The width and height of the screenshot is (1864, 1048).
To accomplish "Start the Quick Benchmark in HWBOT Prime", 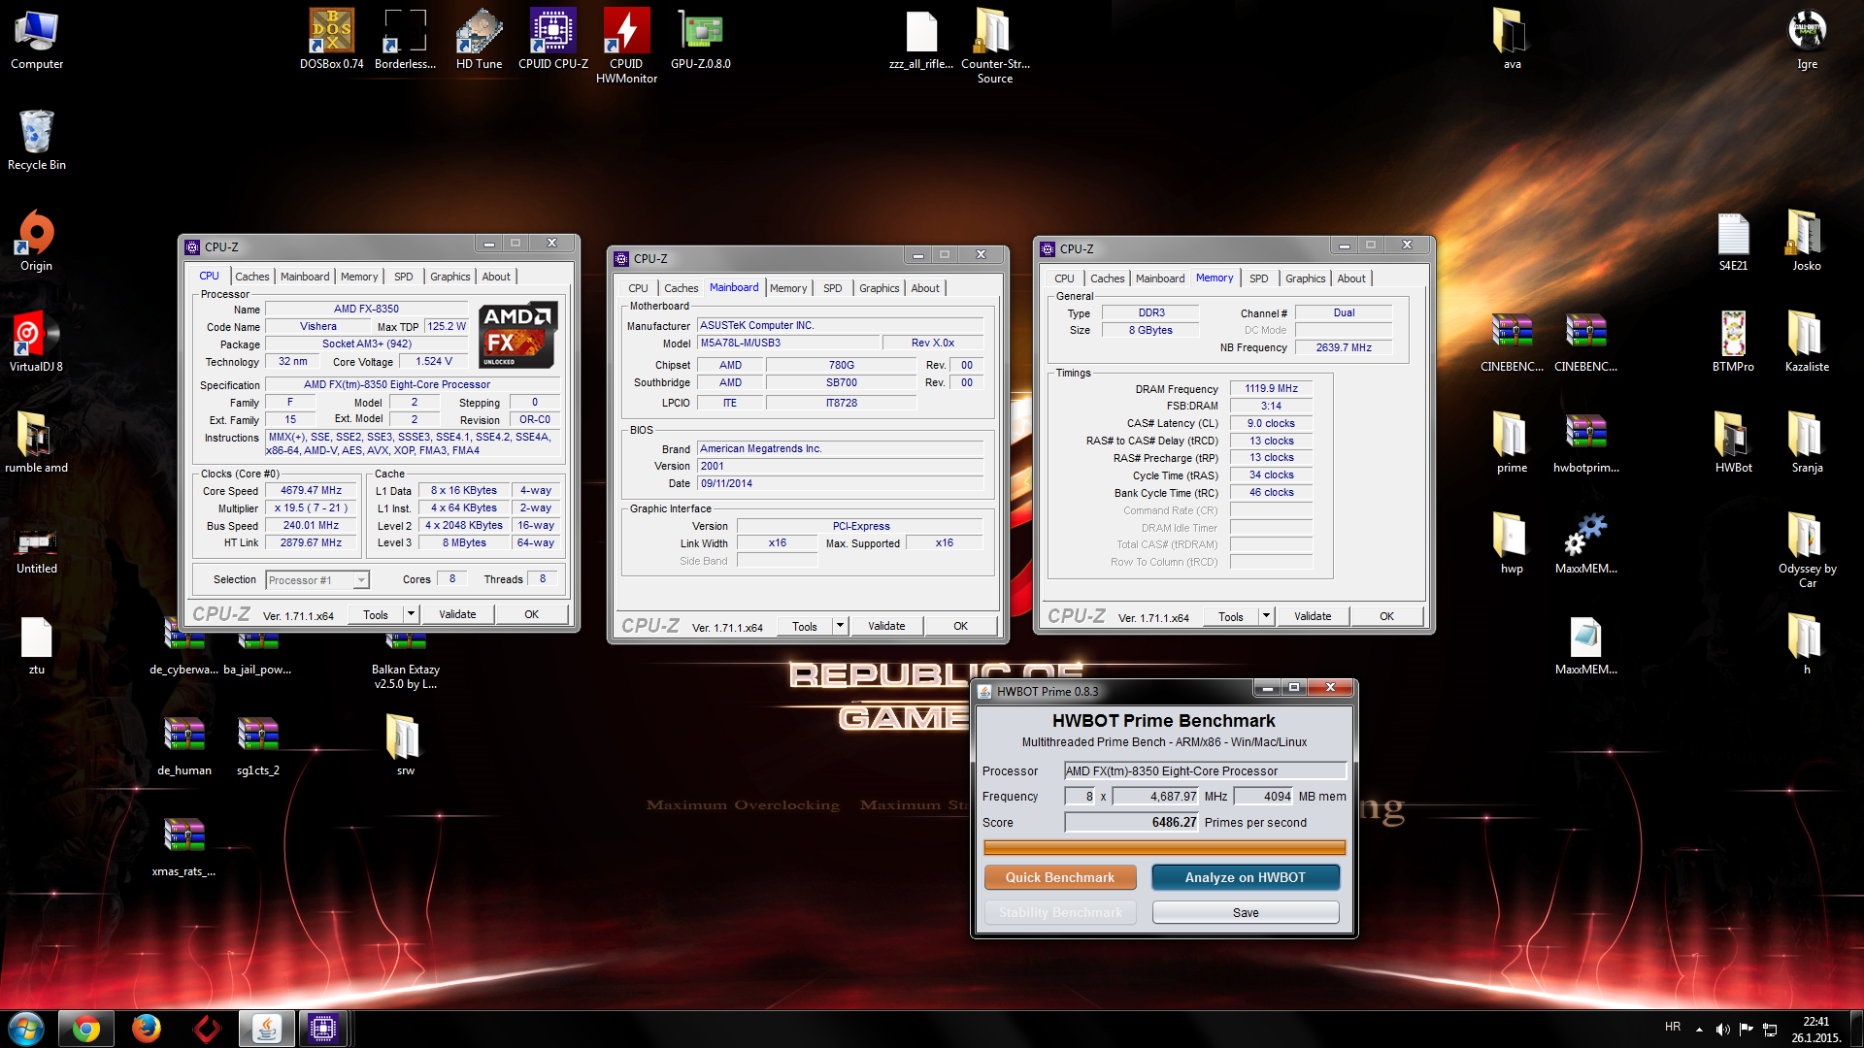I will tap(1060, 877).
